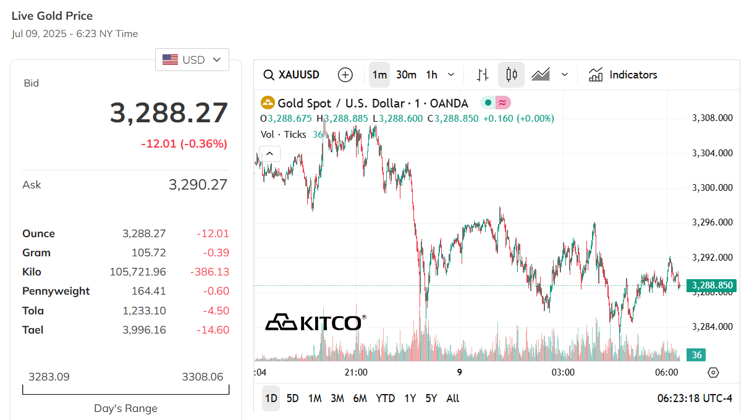Viewport: 744px width, 420px height.
Task: Expand the chart style dropdown chevron
Action: 564,75
